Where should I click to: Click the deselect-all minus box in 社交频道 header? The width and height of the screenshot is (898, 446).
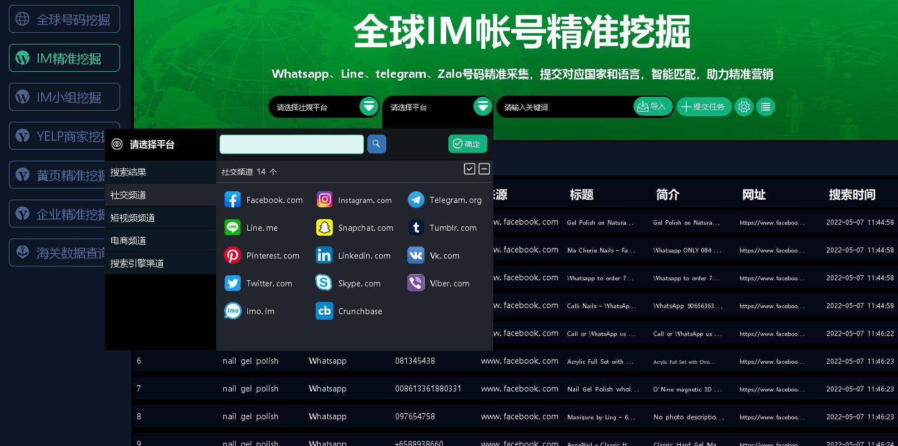484,169
